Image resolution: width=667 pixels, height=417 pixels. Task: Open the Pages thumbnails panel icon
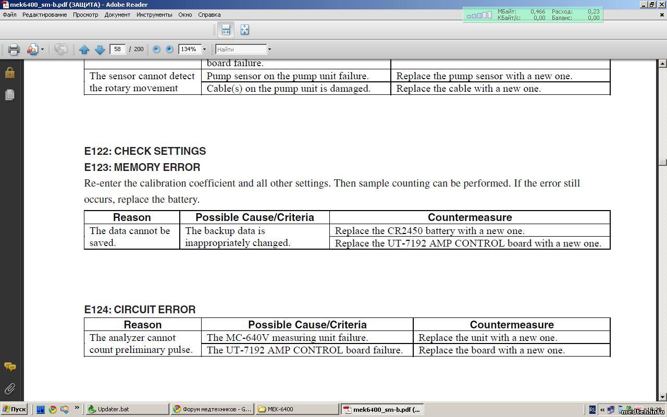point(10,95)
